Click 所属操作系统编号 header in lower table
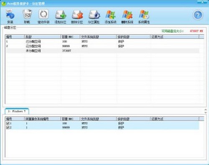The height and width of the screenshot is (165, 209). coord(43,119)
